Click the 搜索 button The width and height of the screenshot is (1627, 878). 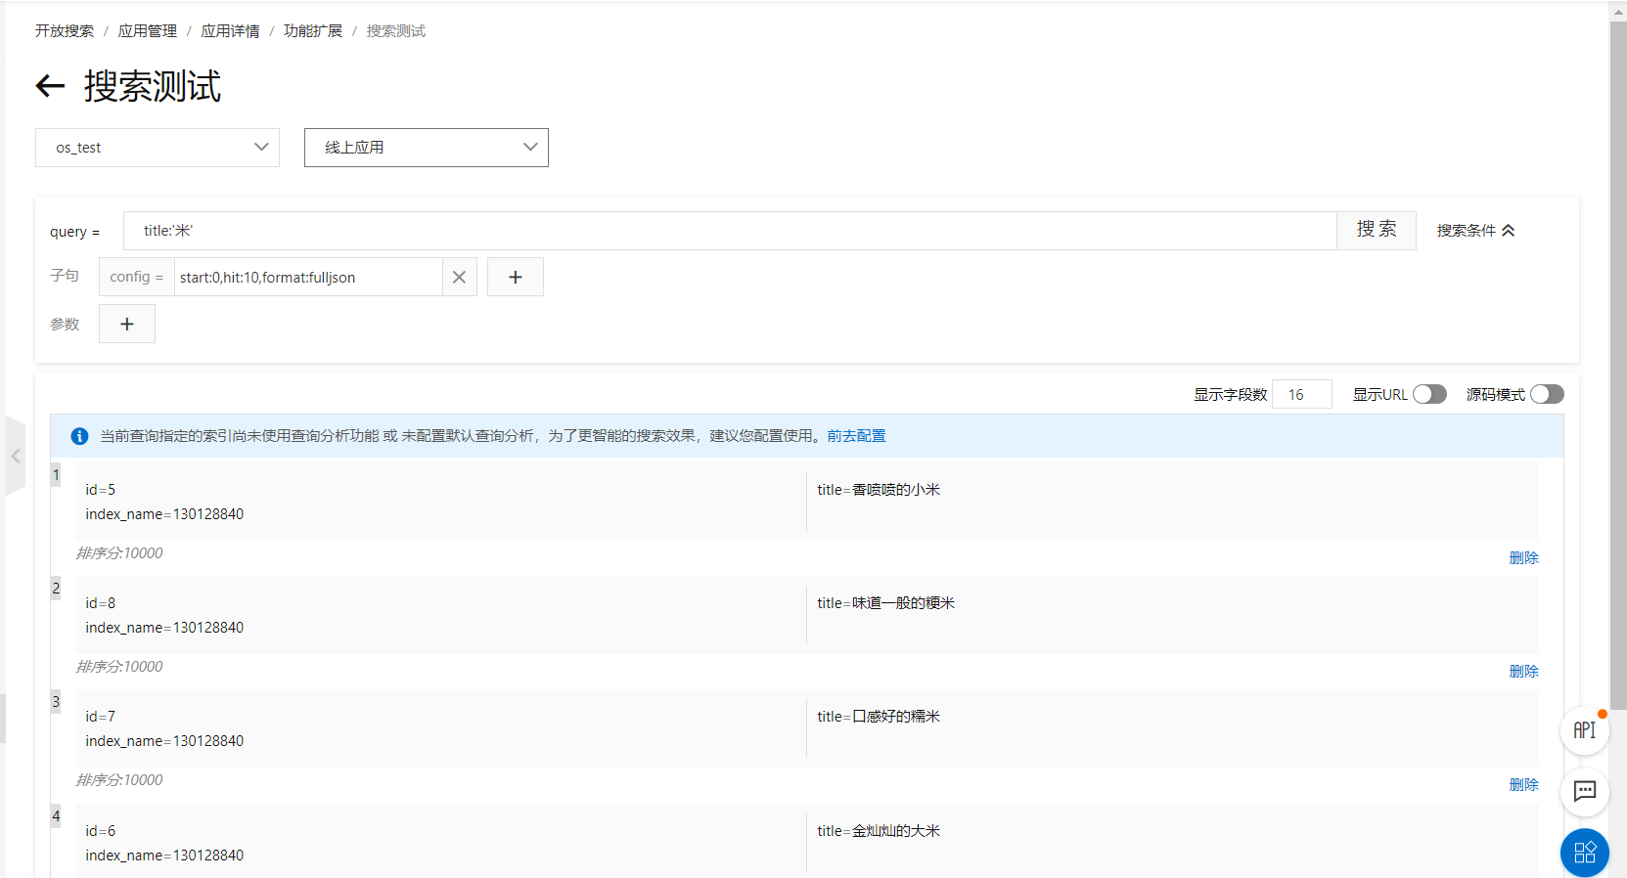coord(1377,231)
